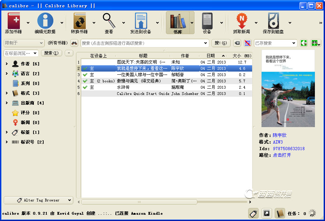
Task: Toggle the tag browser button in status bar
Action: [254, 213]
